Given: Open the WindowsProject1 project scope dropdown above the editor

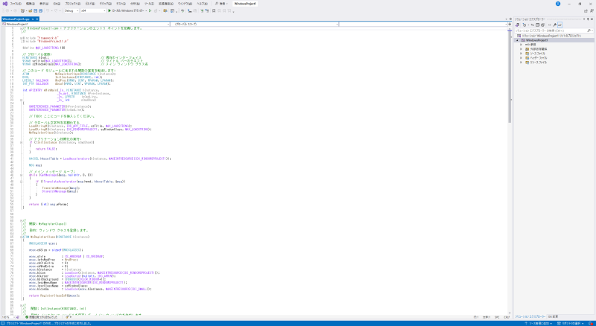Looking at the screenshot, I should (x=86, y=24).
